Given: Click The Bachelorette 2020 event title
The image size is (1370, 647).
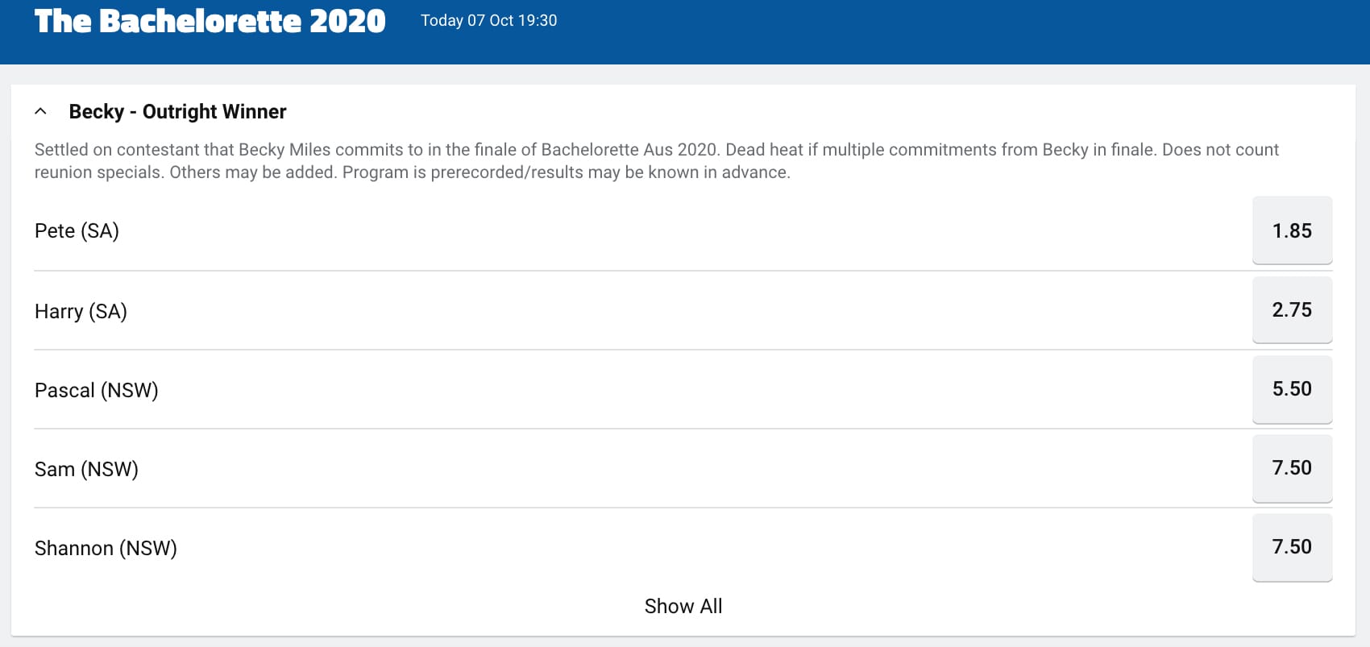Looking at the screenshot, I should [210, 21].
